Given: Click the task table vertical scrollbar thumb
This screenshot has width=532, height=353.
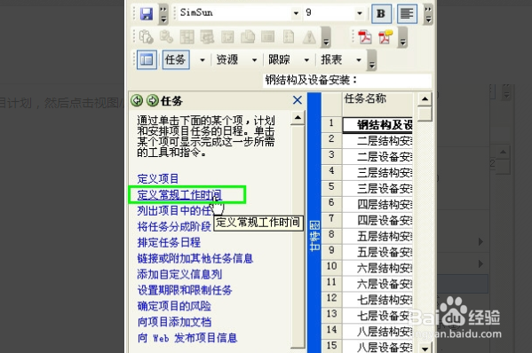Looking at the screenshot, I should (425, 114).
